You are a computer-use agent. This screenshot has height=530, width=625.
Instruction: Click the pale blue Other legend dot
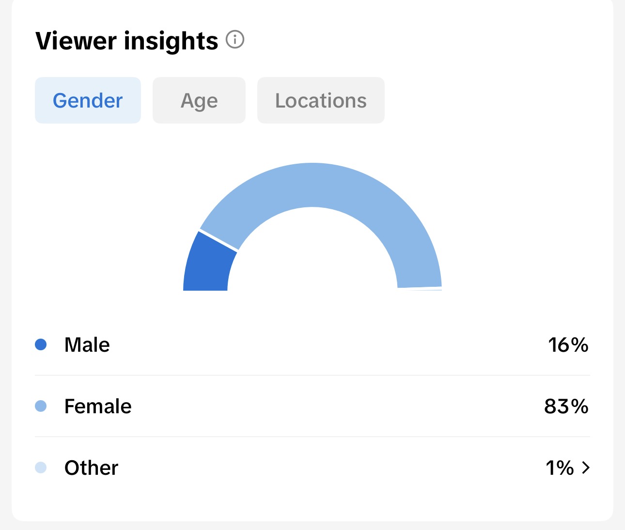[x=41, y=468]
